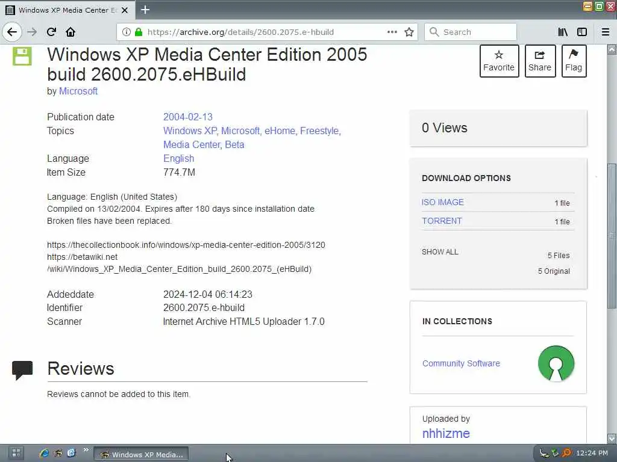Open the Microsoft topic link

[x=240, y=131]
